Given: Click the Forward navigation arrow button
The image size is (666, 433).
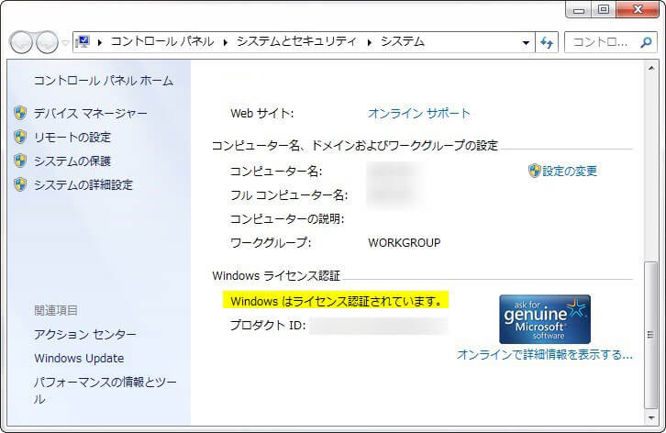Looking at the screenshot, I should (47, 42).
